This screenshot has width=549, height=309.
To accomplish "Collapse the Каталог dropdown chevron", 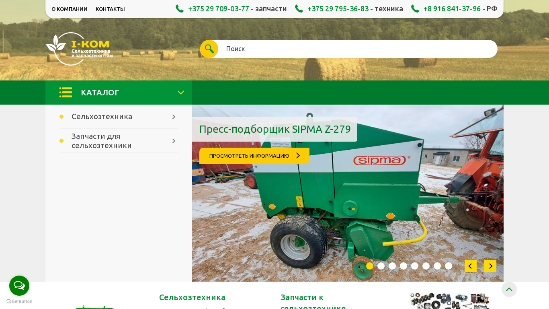I will click(x=181, y=93).
